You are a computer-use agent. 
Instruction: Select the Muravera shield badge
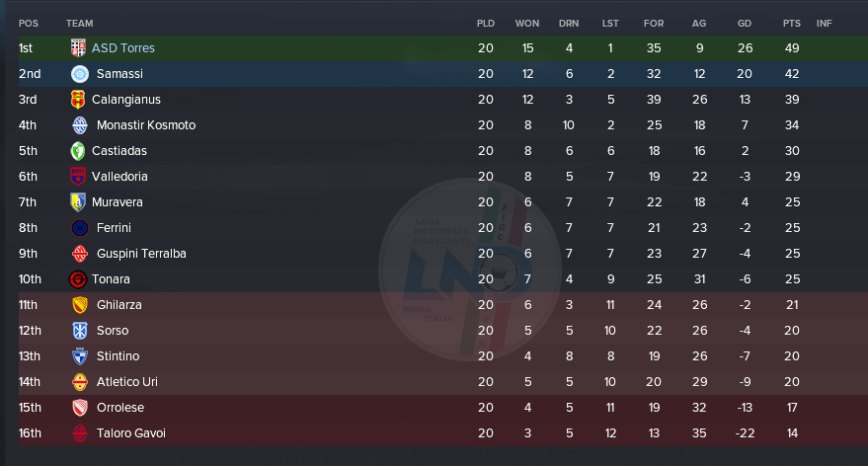pos(78,202)
